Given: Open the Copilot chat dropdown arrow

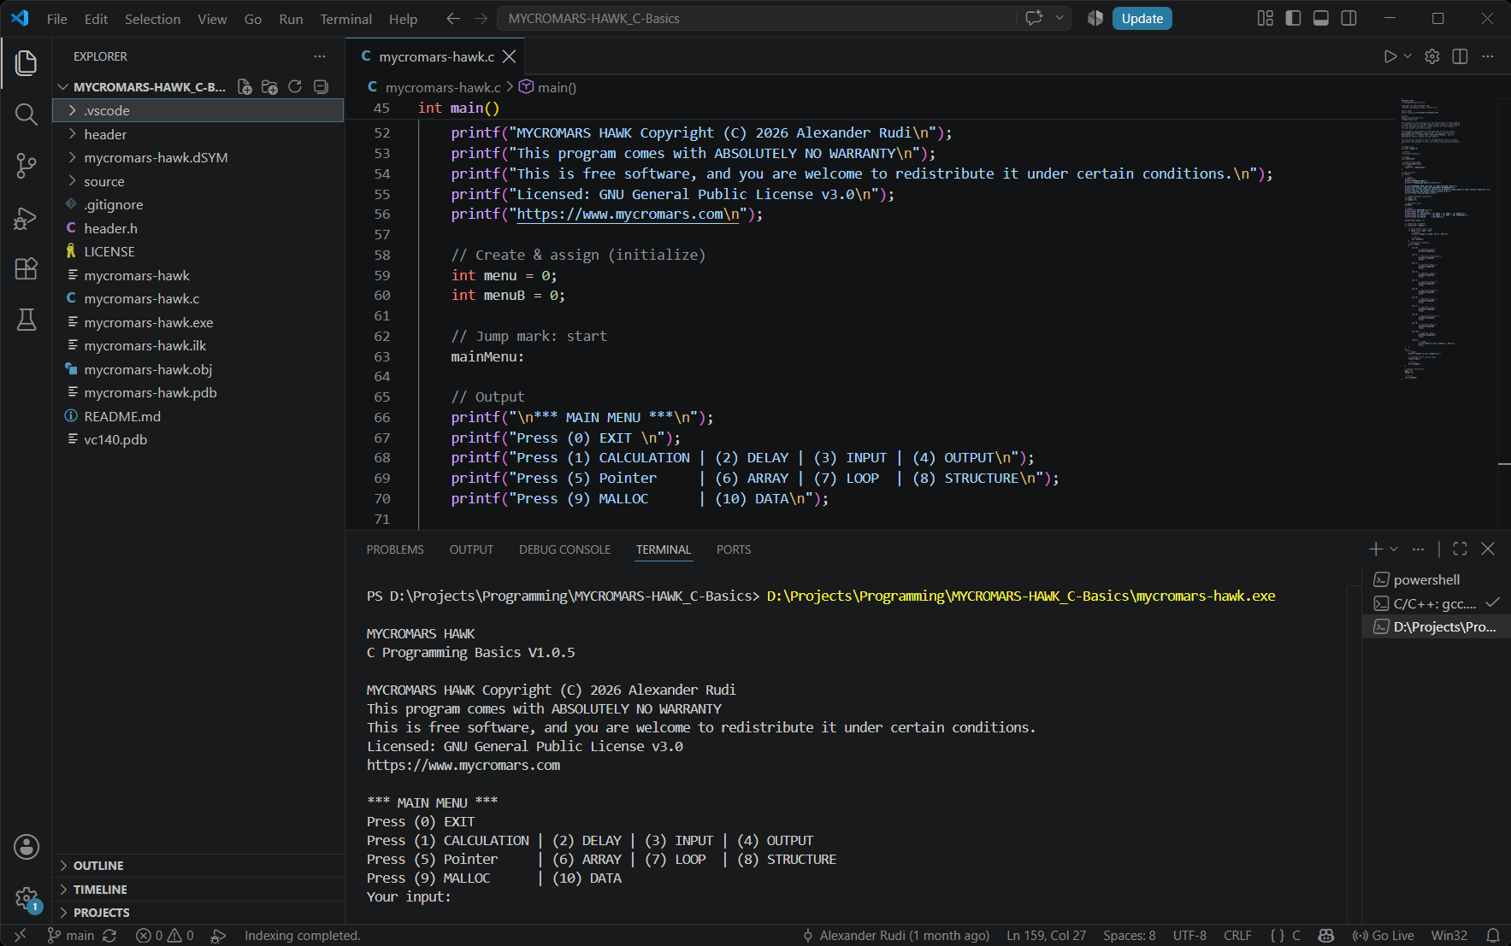Looking at the screenshot, I should coord(1059,18).
